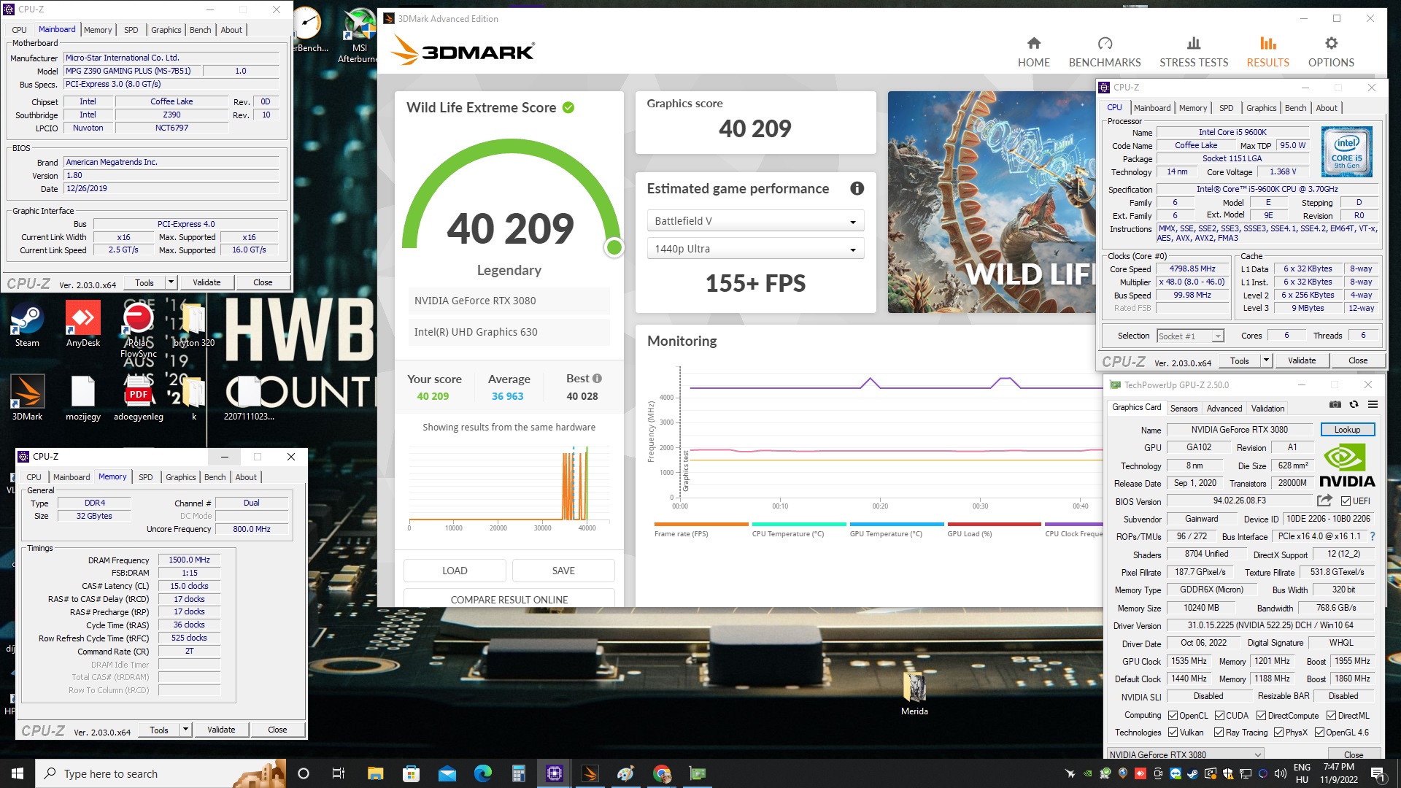Open the AnyDesk desktop shortcut

pyautogui.click(x=83, y=325)
